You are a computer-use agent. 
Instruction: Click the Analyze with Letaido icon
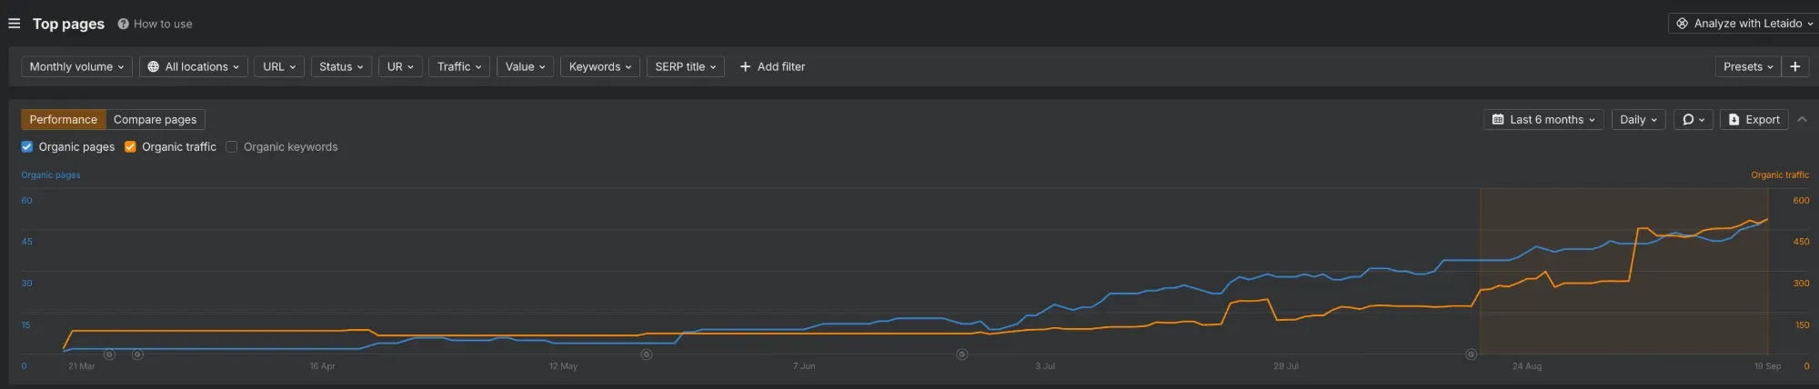pyautogui.click(x=1683, y=24)
